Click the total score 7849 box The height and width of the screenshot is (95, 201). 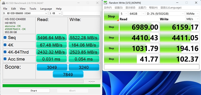68,74
